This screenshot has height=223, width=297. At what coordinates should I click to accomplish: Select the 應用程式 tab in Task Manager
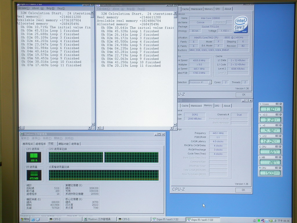(28, 144)
